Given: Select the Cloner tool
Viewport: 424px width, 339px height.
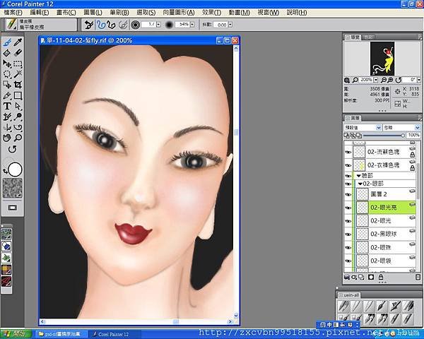Looking at the screenshot, I should (7, 117).
